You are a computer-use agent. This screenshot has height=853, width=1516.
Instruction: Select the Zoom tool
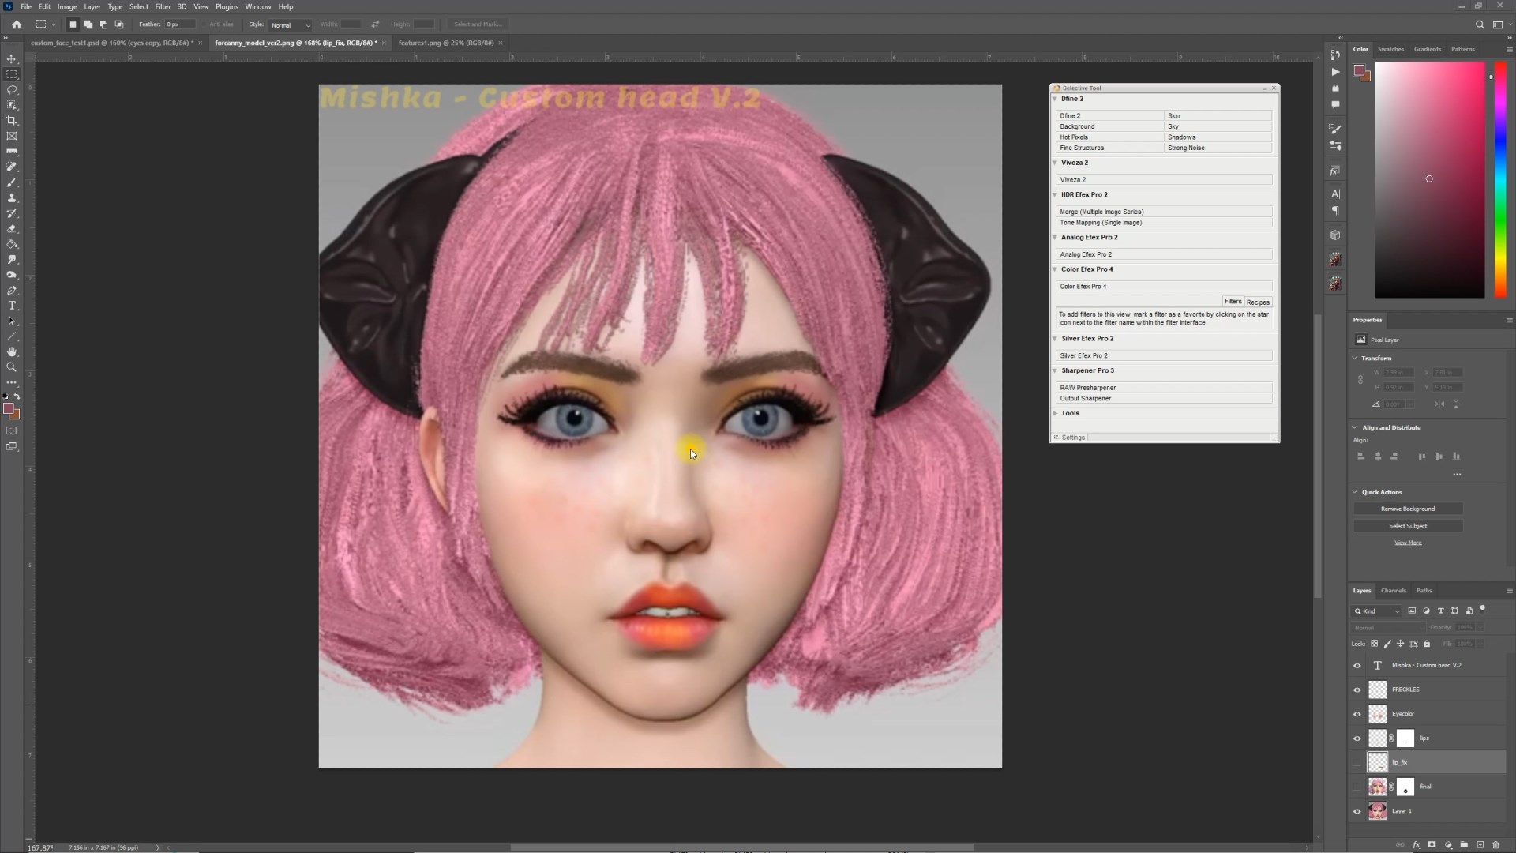(x=12, y=367)
